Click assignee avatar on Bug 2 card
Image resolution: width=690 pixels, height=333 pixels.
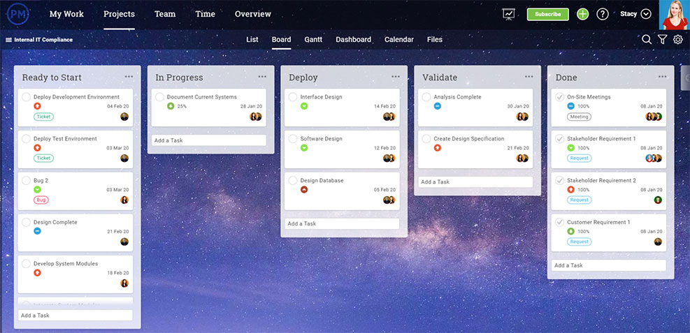(x=124, y=200)
